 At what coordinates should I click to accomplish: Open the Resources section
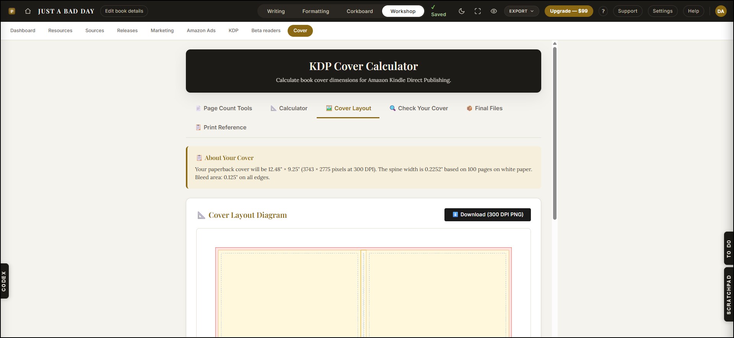(x=60, y=31)
